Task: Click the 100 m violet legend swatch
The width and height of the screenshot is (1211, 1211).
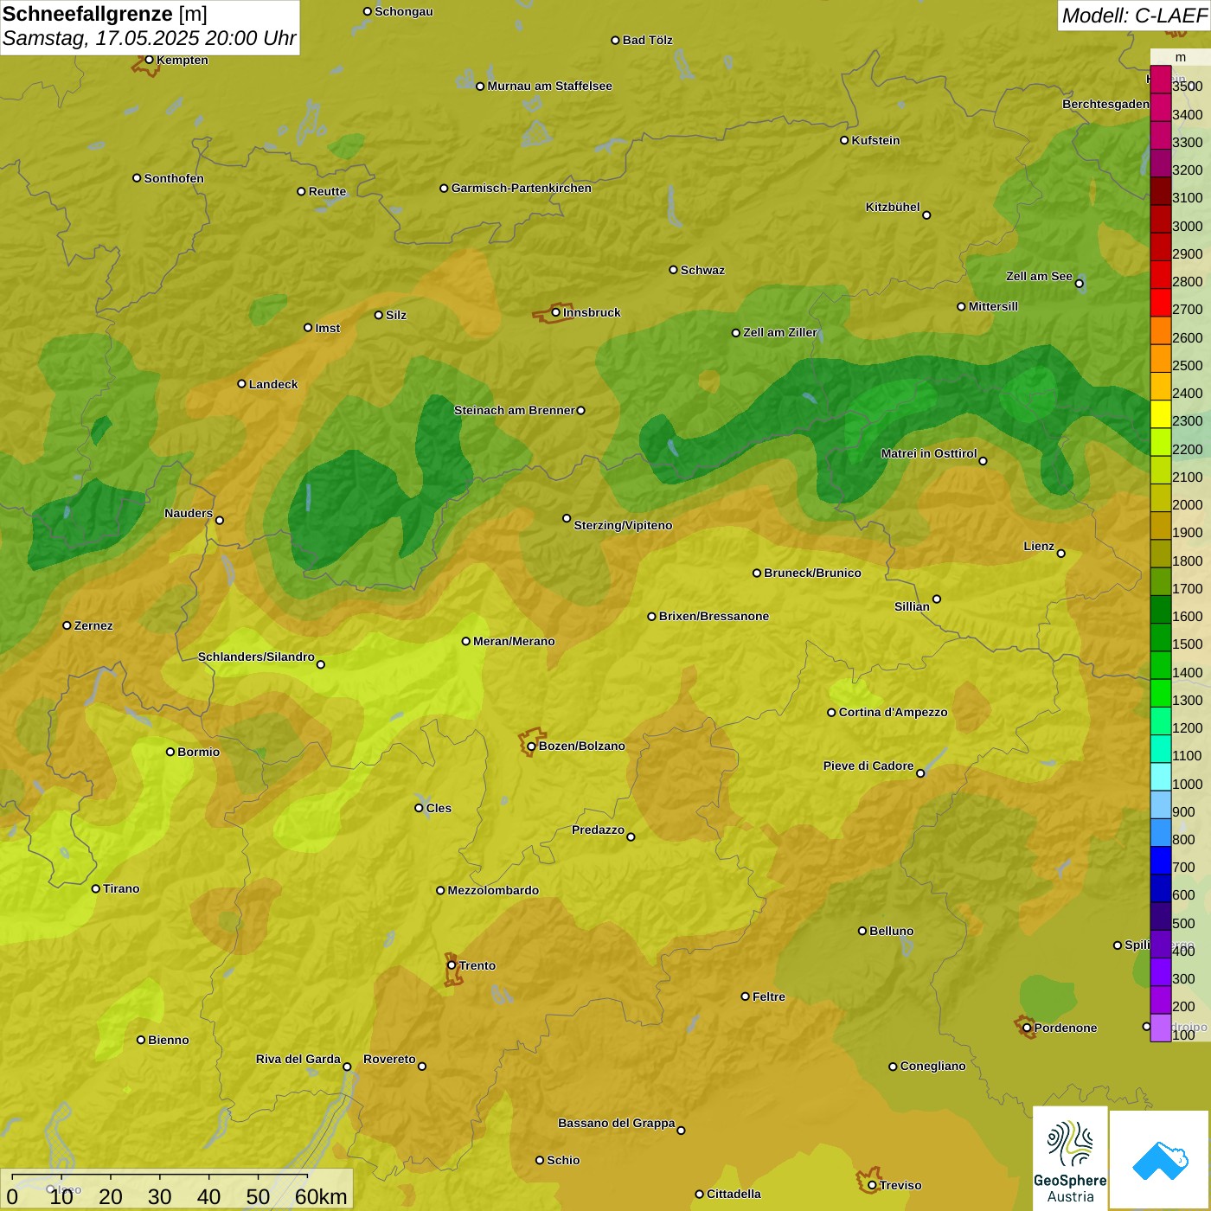Action: [1160, 1028]
